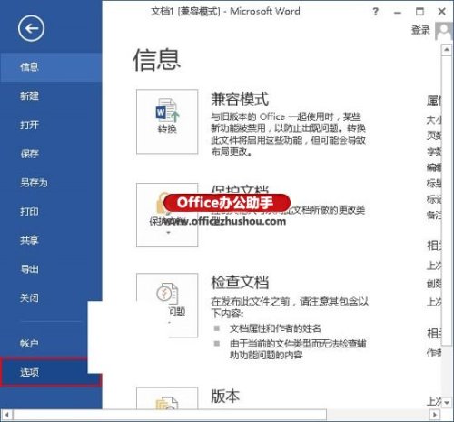This screenshot has height=422, width=454.
Task: Click the 版本 manage versions icon
Action: pos(167,398)
